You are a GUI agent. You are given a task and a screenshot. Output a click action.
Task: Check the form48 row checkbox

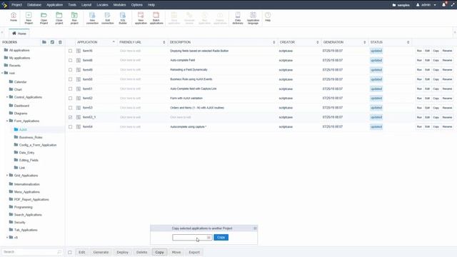tap(70, 60)
